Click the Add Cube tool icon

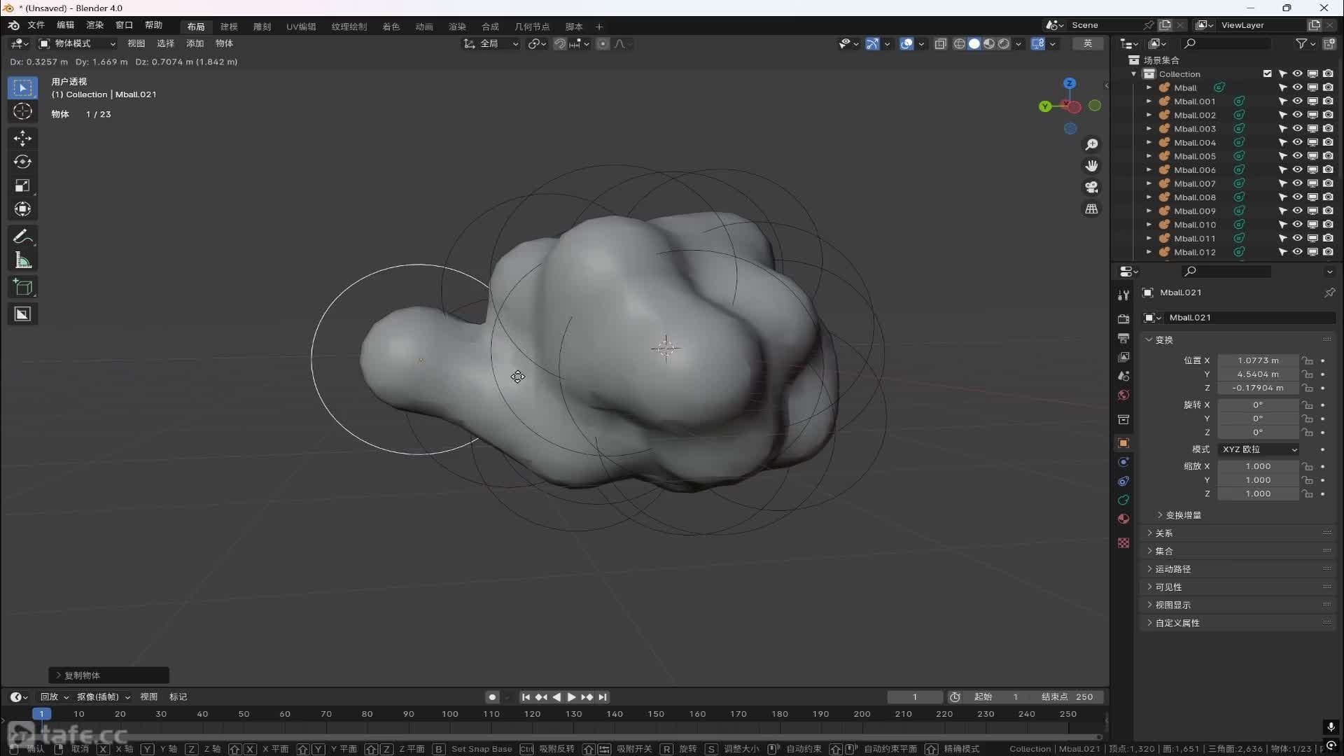(x=22, y=288)
